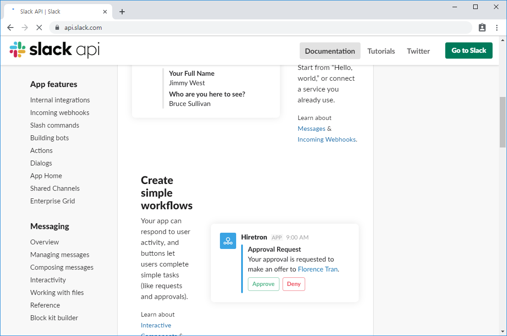This screenshot has width=507, height=336.
Task: Open the Chrome three-dot menu
Action: pos(497,28)
